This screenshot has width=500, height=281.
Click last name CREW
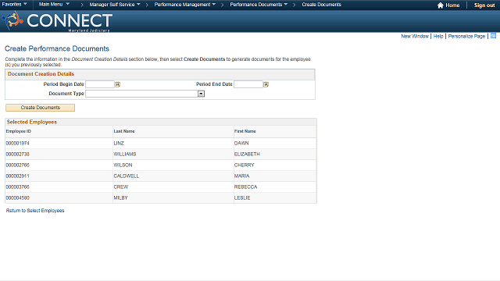pos(121,187)
